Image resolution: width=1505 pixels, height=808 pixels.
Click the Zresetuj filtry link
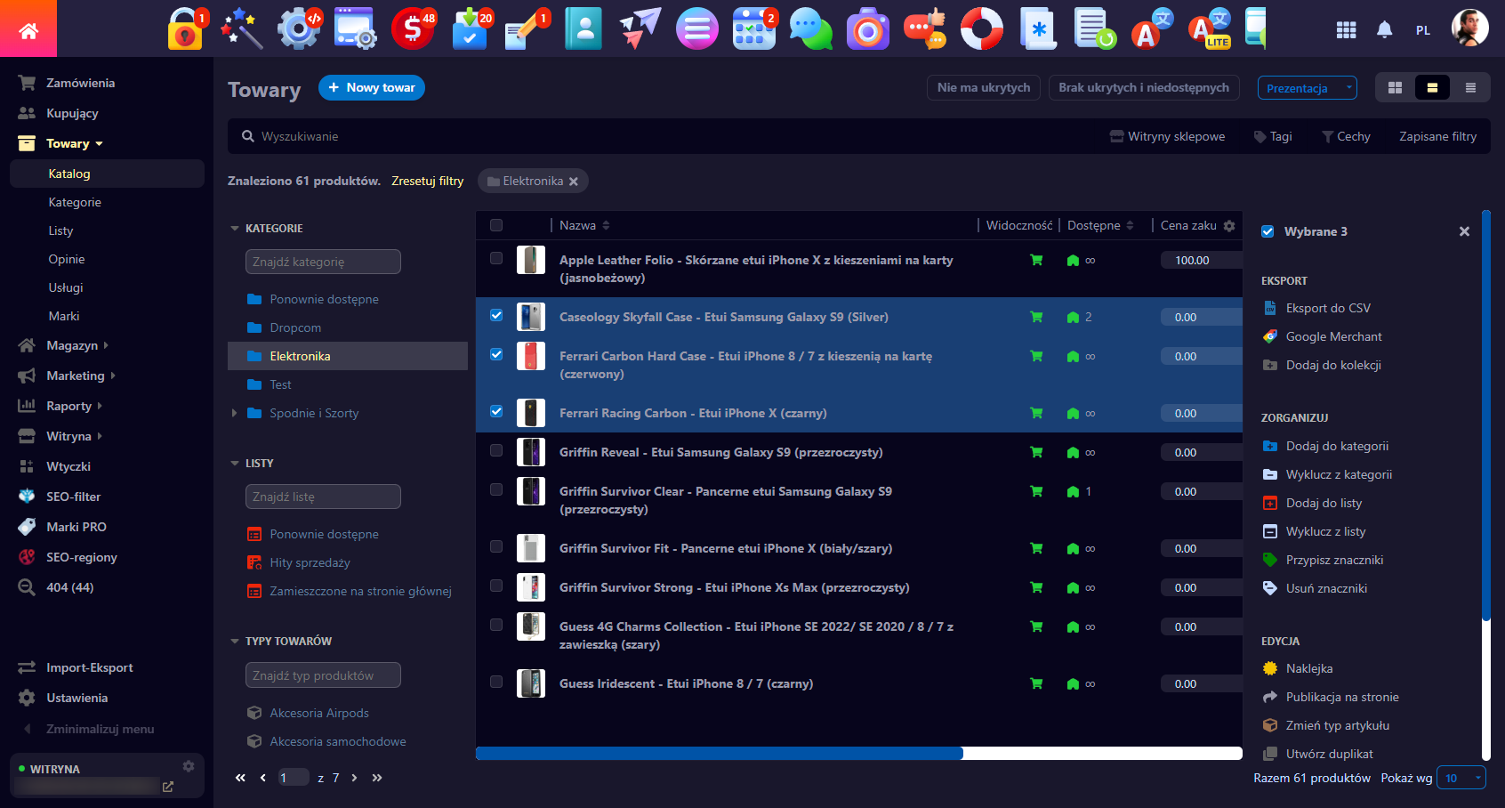pos(427,181)
